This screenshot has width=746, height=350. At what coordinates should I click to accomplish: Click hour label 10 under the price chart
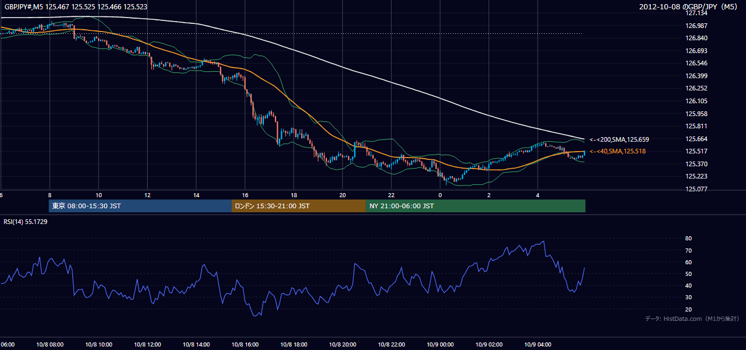(99, 195)
